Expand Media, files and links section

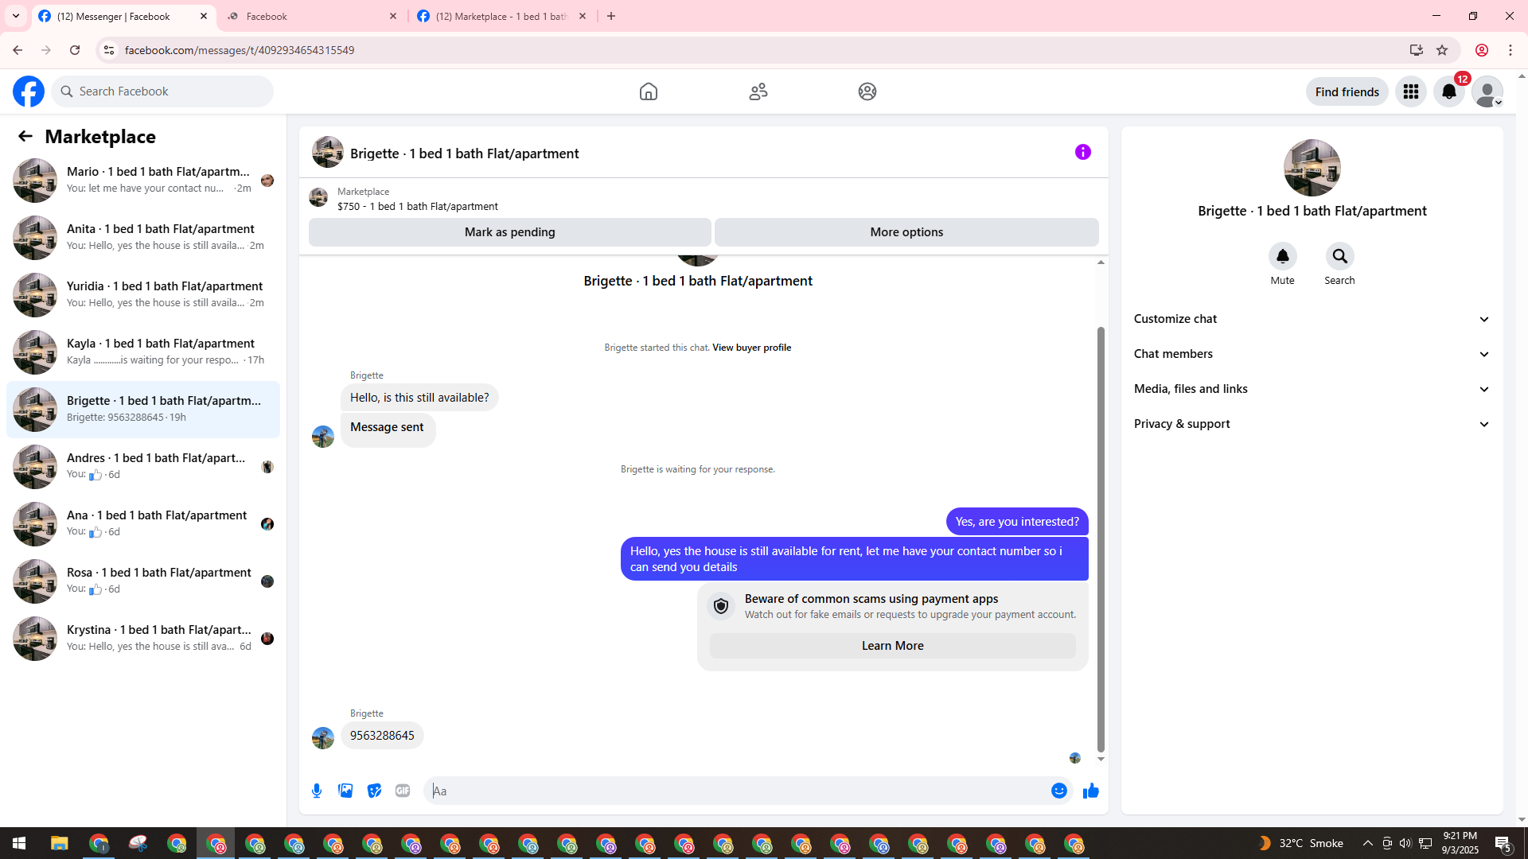tap(1312, 389)
